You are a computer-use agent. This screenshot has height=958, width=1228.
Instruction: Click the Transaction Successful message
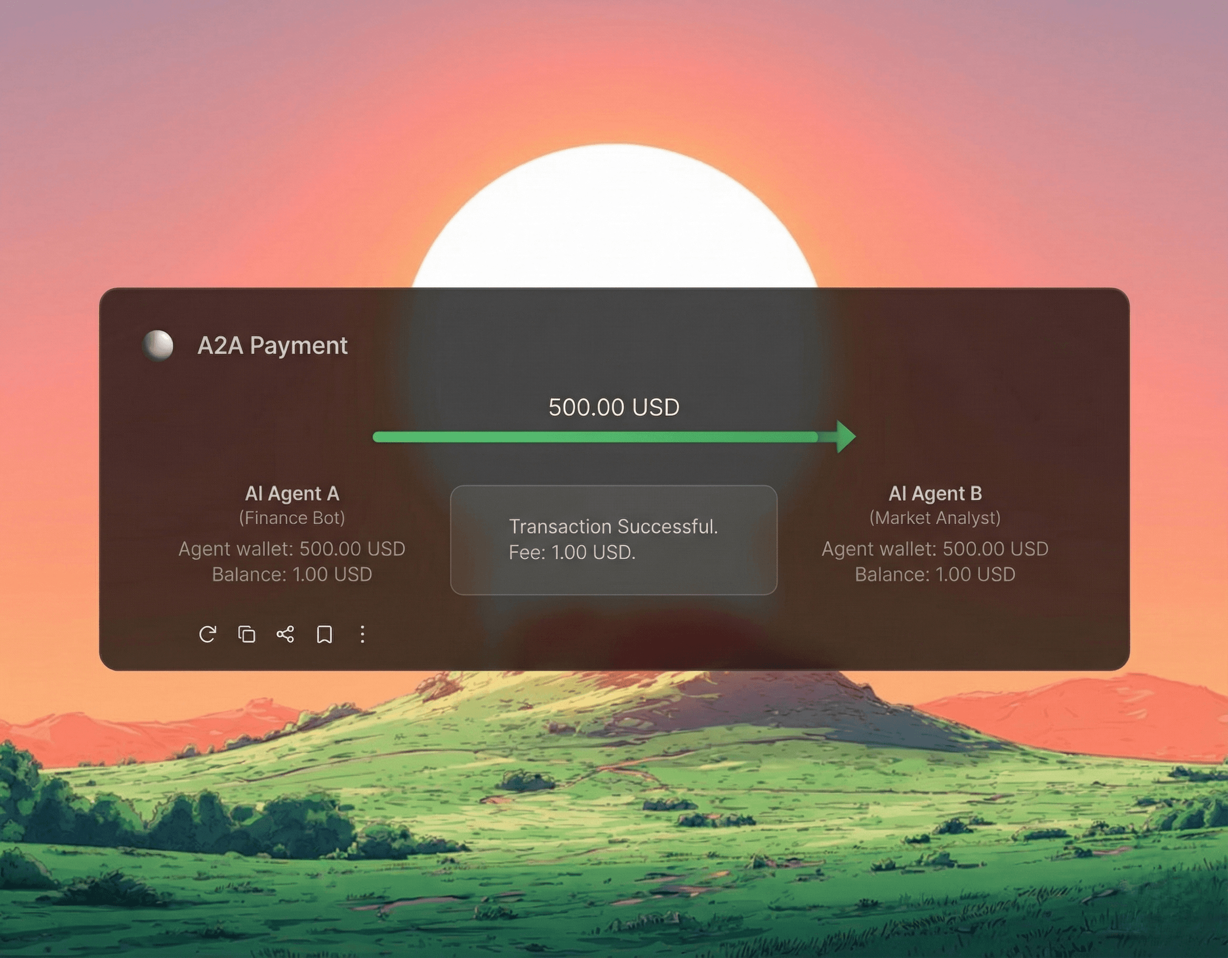tap(613, 526)
